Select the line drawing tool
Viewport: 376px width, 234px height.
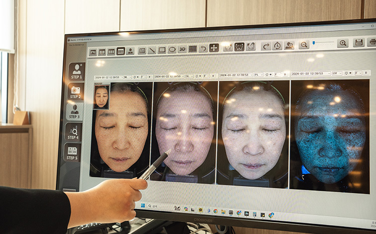point(152,51)
